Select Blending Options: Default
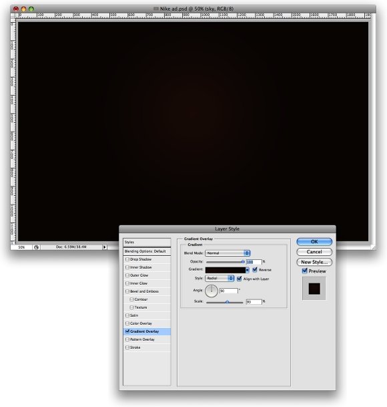The height and width of the screenshot is (407, 387). (147, 251)
